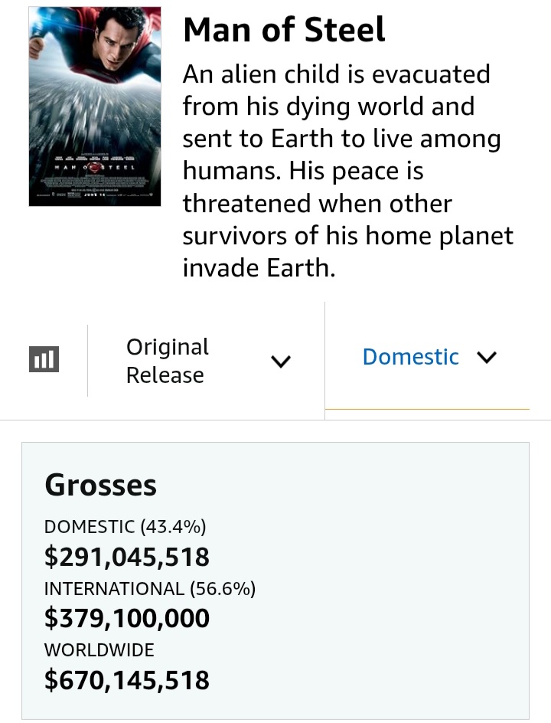
Task: Click the $379,100,000 international gross amount
Action: pos(126,618)
